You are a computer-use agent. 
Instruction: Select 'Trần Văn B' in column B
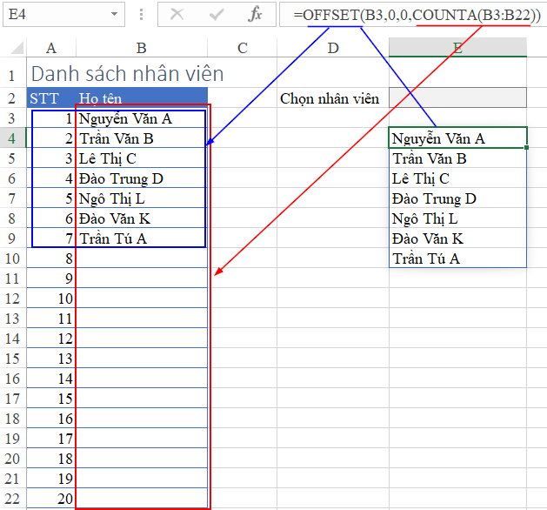point(141,138)
